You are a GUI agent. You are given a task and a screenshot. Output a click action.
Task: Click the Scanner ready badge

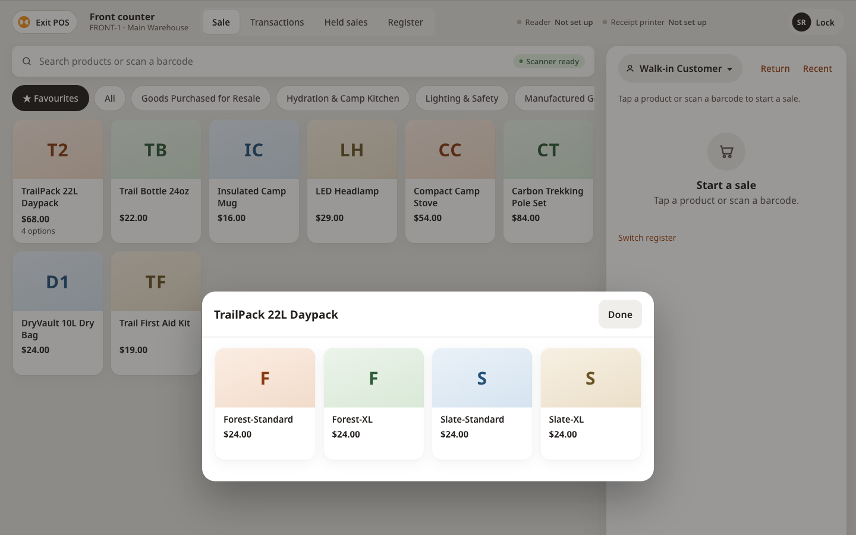[549, 61]
